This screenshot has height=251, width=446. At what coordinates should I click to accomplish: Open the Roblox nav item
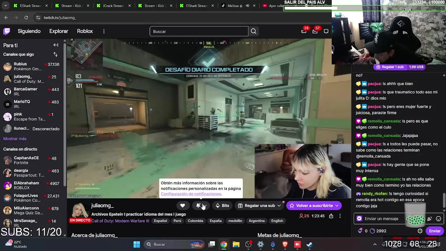point(85,31)
